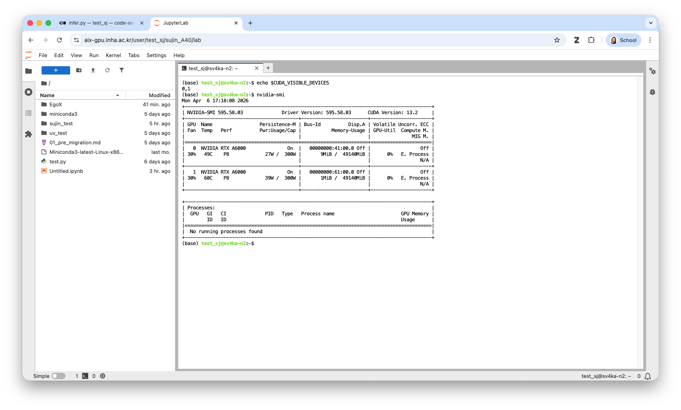The height and width of the screenshot is (410, 681).
Task: Open the Run menu
Action: (x=94, y=55)
